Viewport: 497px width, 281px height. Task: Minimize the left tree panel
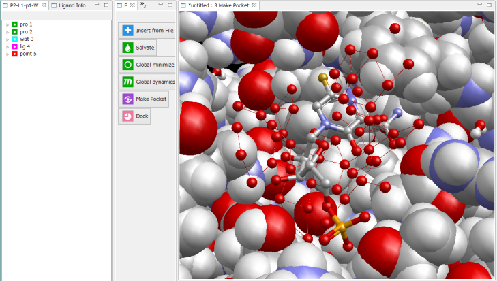(x=97, y=5)
